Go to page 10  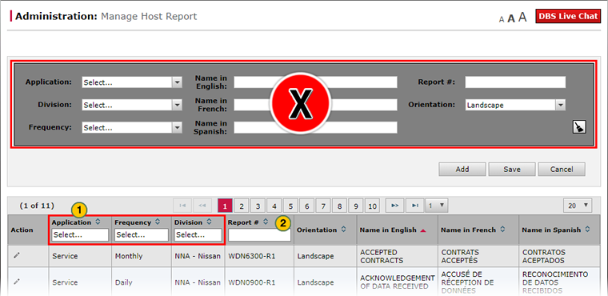point(372,206)
